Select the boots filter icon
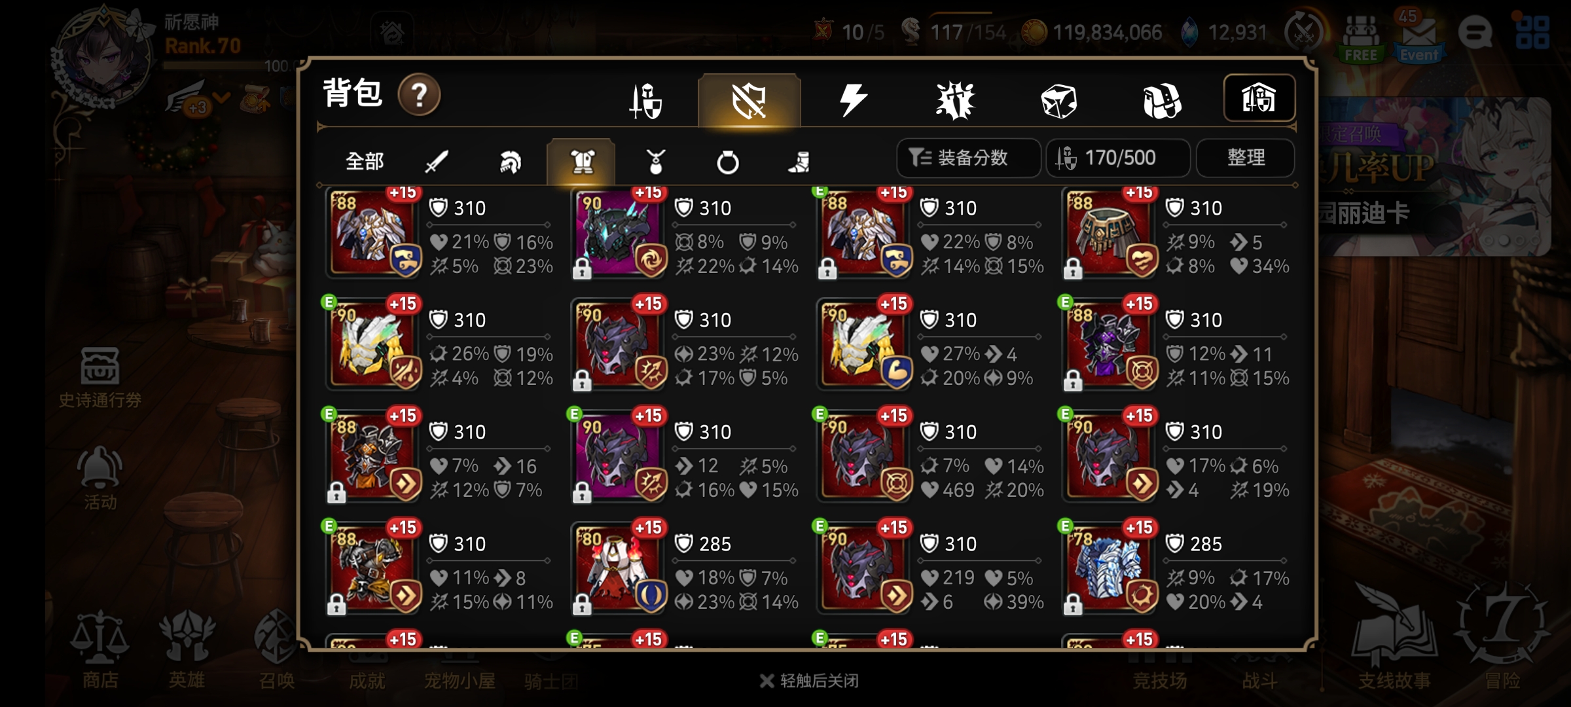The width and height of the screenshot is (1571, 707). (799, 162)
